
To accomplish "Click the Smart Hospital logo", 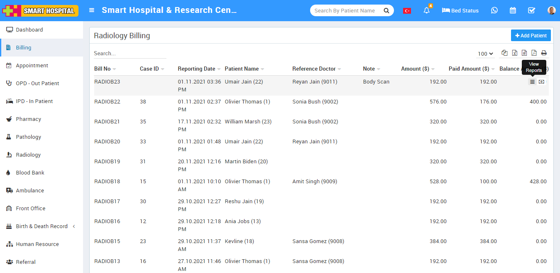I will coord(40,11).
